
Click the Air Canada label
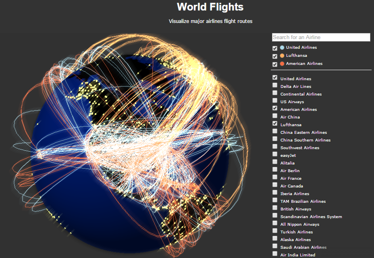click(291, 186)
